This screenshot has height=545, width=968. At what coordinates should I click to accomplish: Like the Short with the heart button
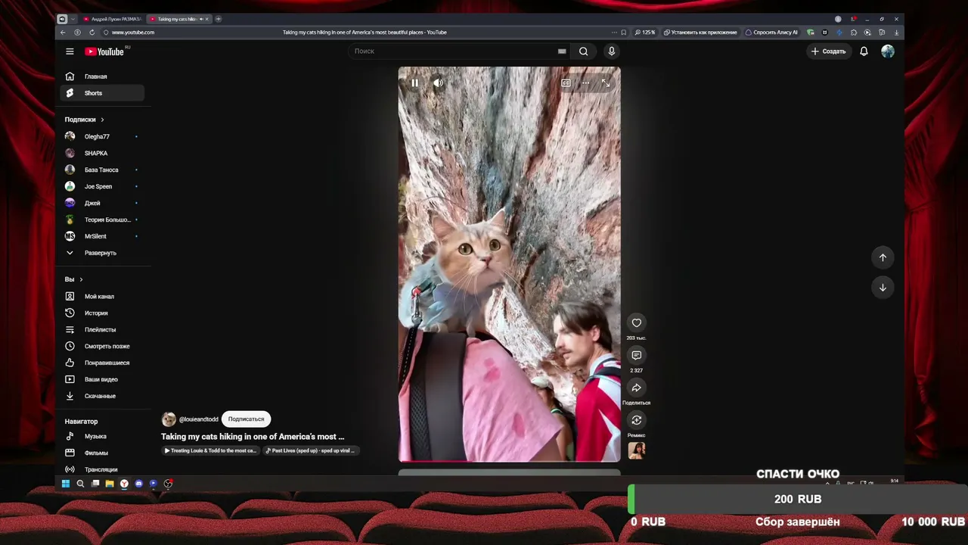637,323
